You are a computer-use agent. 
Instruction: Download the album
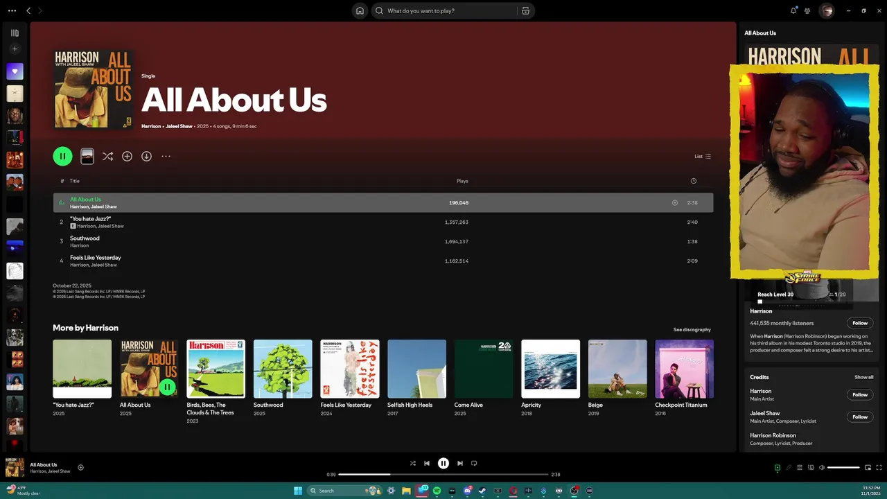(146, 156)
